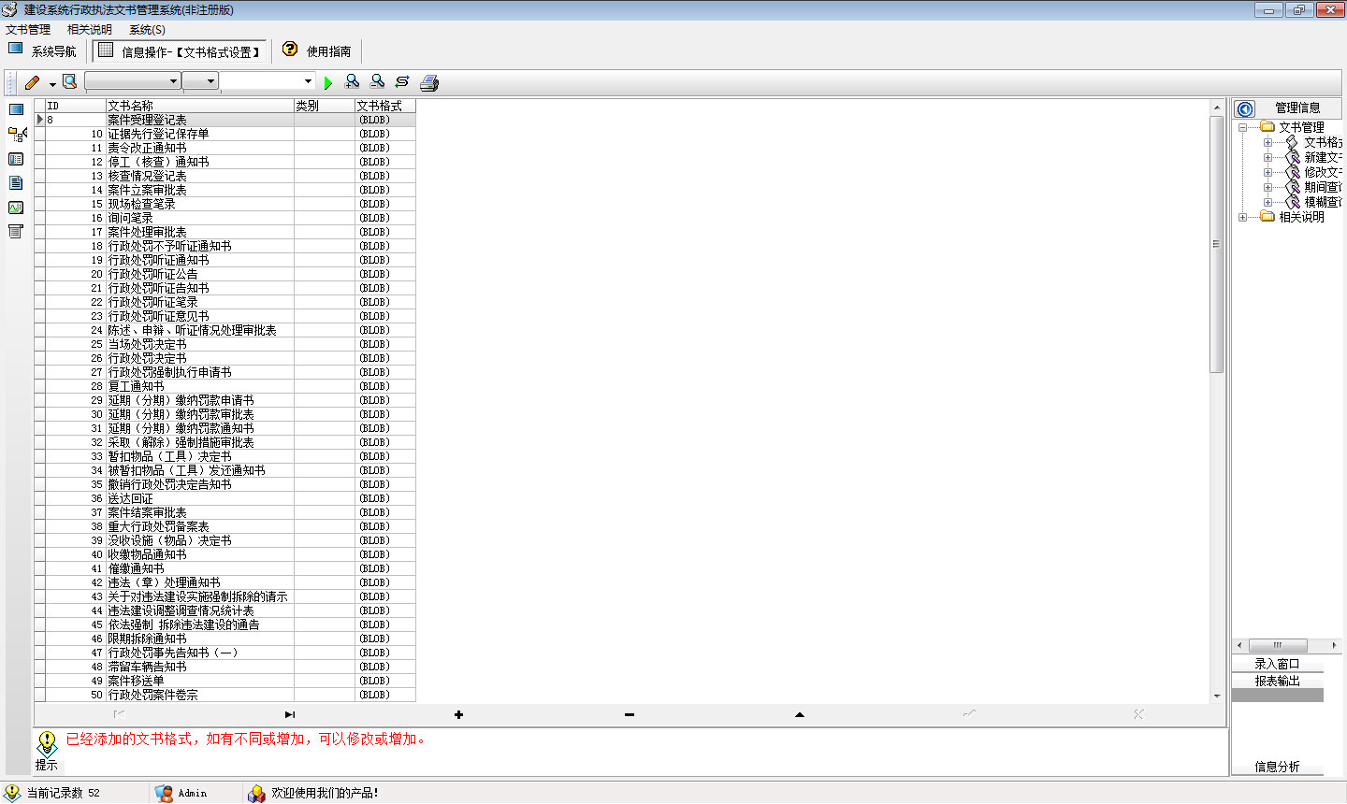Go to first record navigator button
This screenshot has height=804, width=1347.
click(x=119, y=714)
